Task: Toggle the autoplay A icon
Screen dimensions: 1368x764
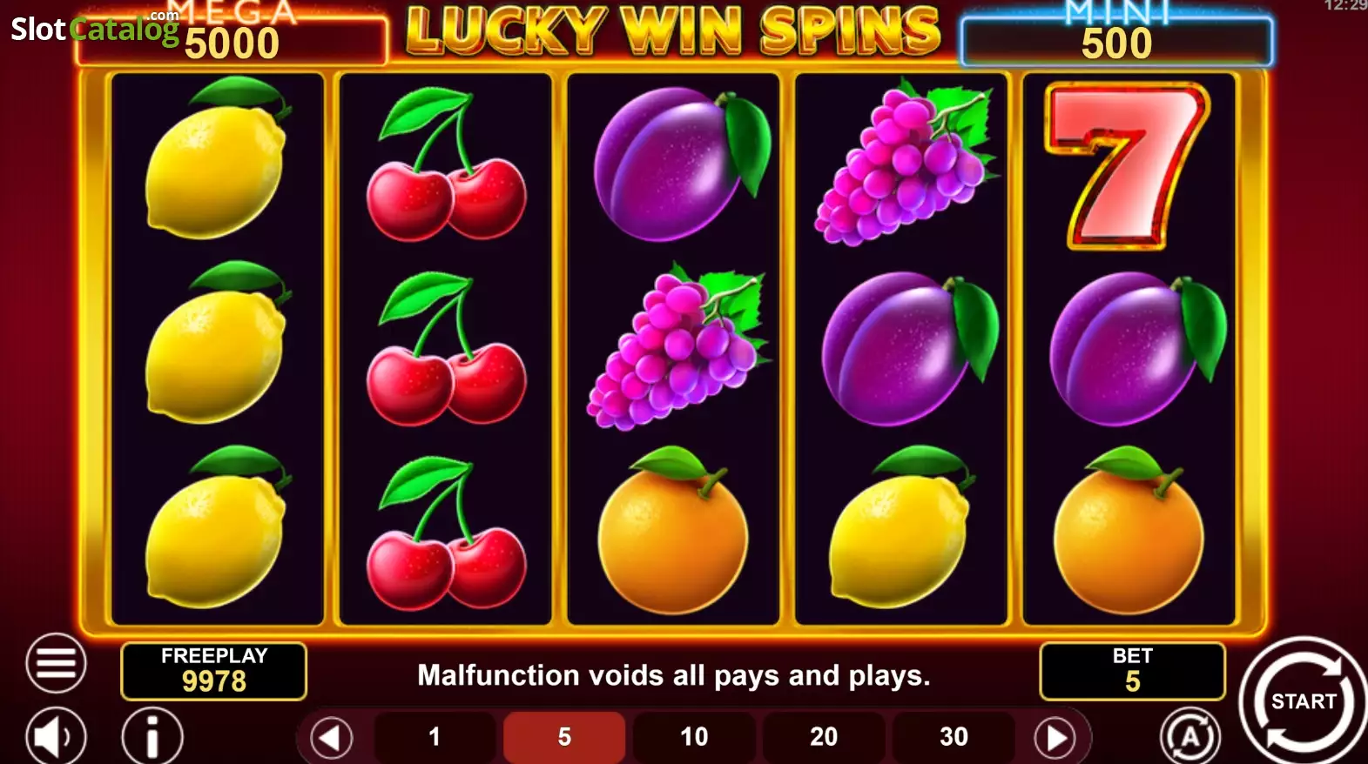Action: tap(1189, 737)
